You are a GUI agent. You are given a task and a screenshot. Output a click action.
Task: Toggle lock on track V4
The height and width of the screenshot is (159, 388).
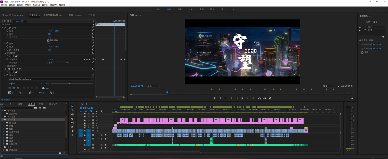click(85, 123)
